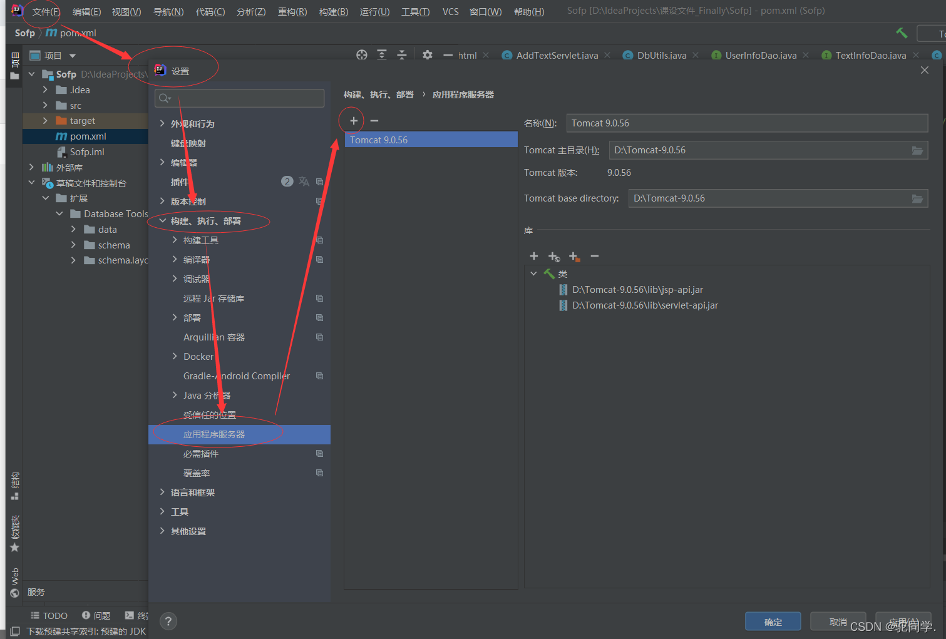946x639 pixels.
Task: Expand Build Tools settings node
Action: [x=175, y=240]
